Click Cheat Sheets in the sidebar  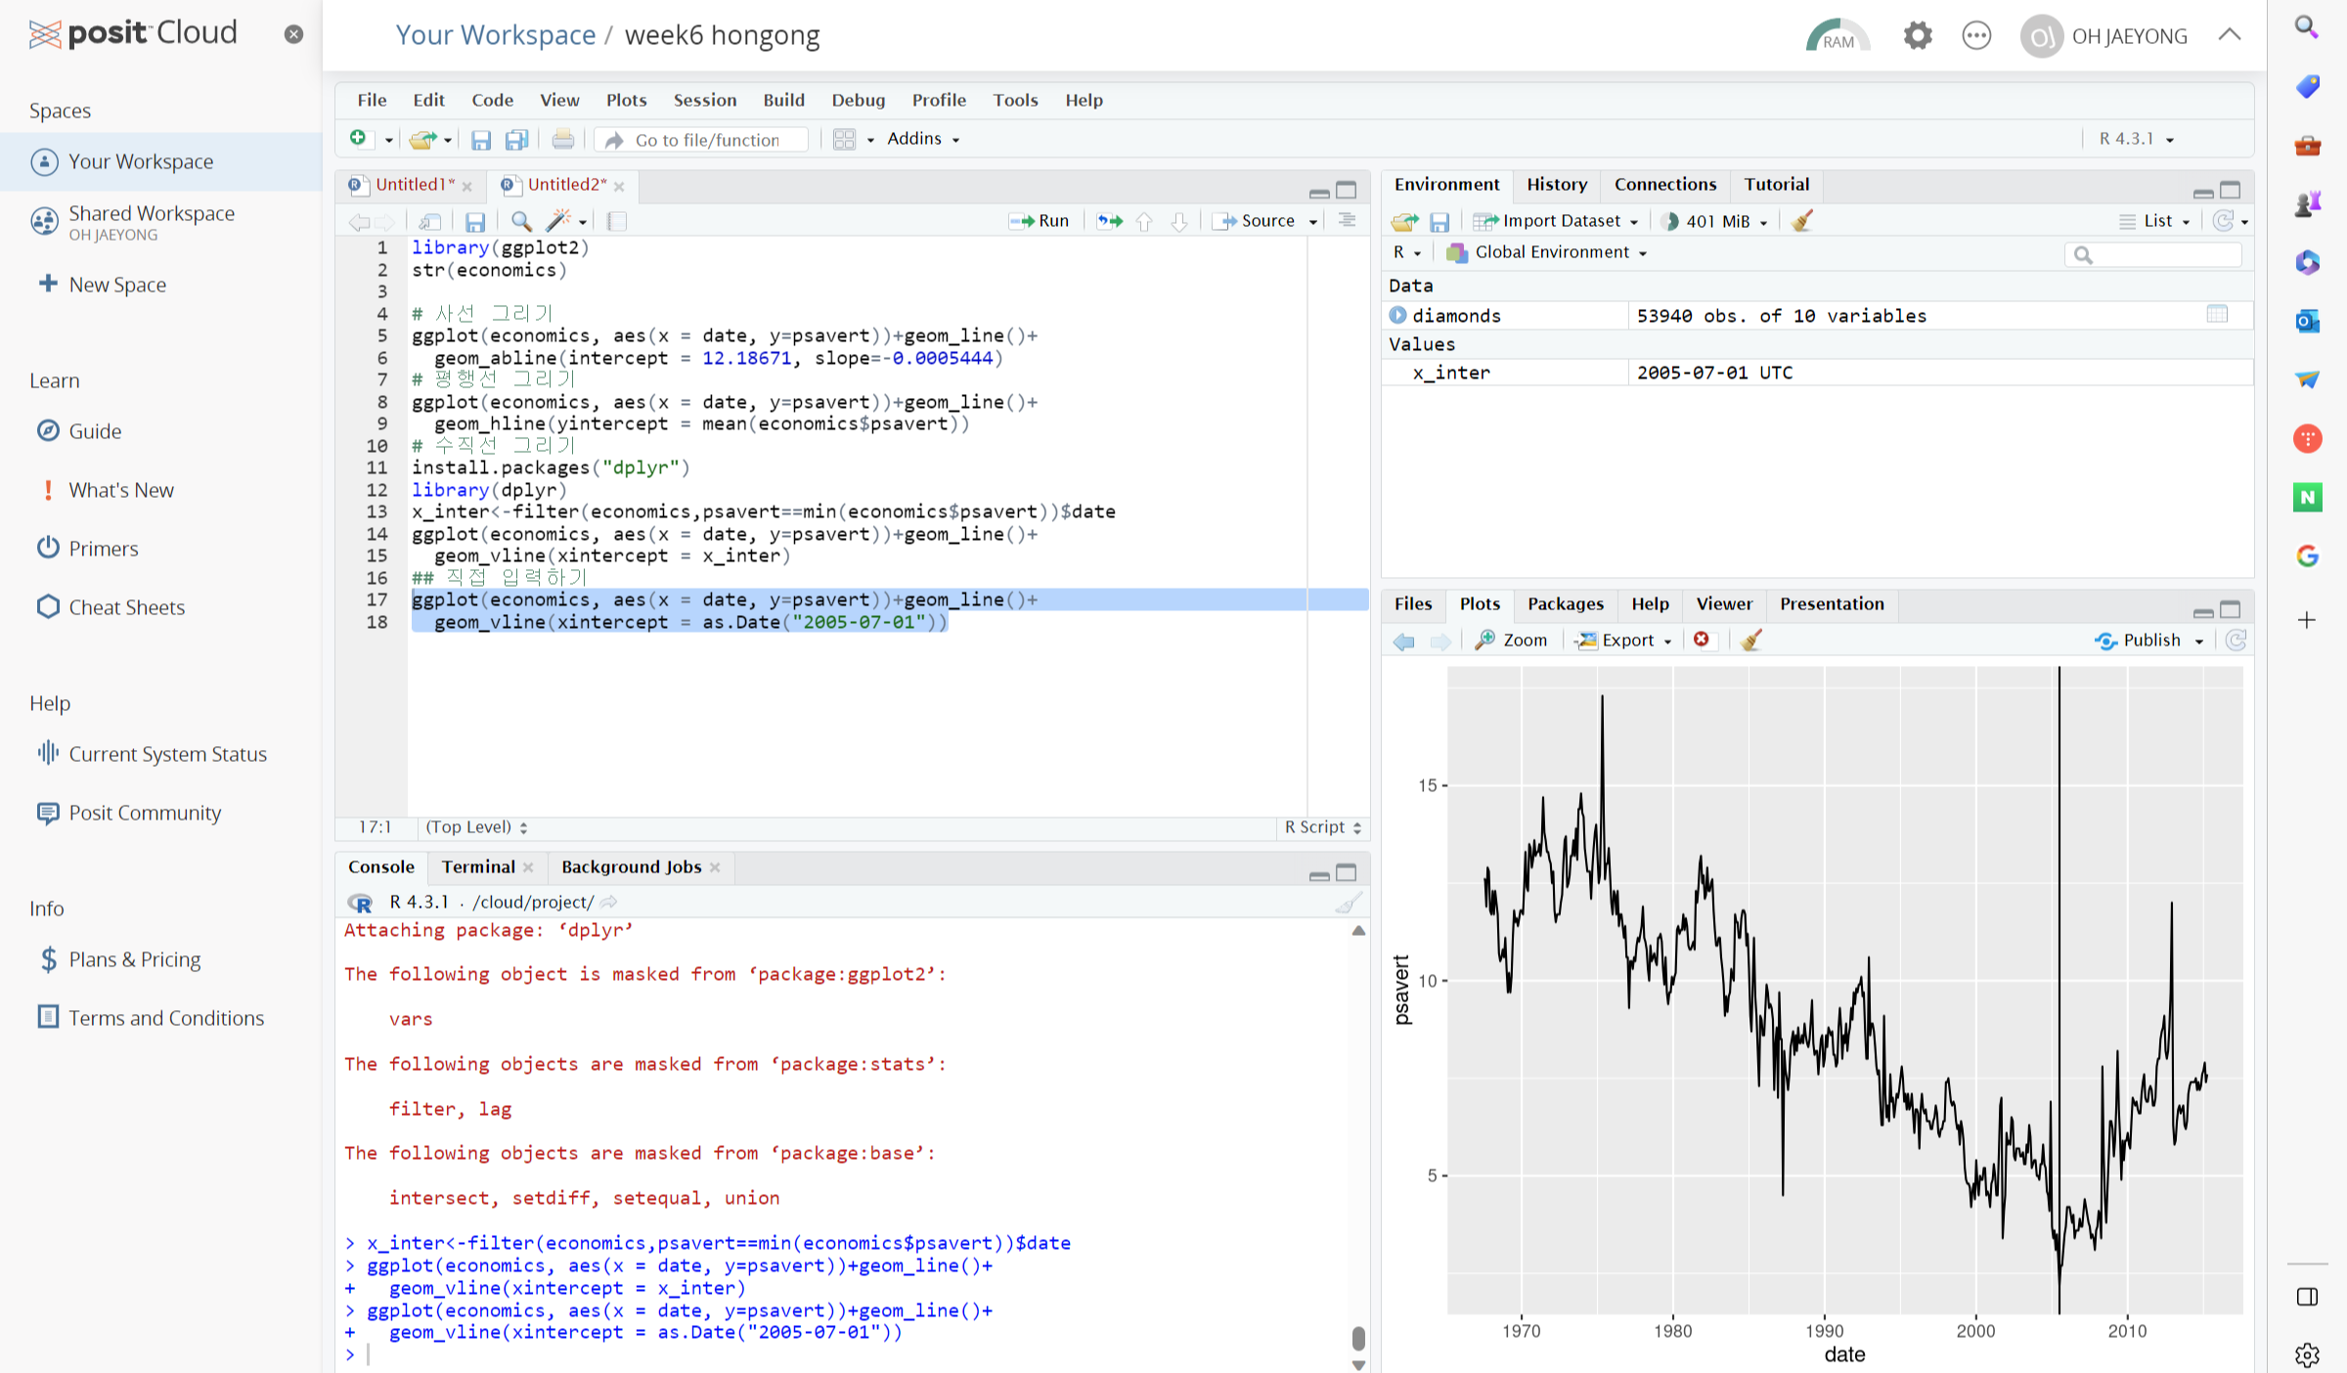point(126,607)
